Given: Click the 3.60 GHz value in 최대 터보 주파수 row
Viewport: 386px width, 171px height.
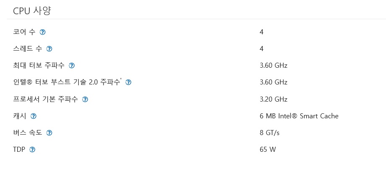Looking at the screenshot, I should pos(274,66).
